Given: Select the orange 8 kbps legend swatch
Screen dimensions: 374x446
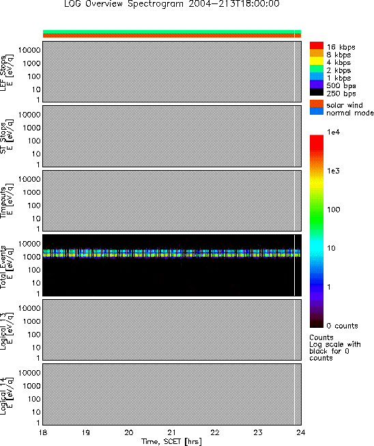Looking at the screenshot, I should (x=317, y=53).
